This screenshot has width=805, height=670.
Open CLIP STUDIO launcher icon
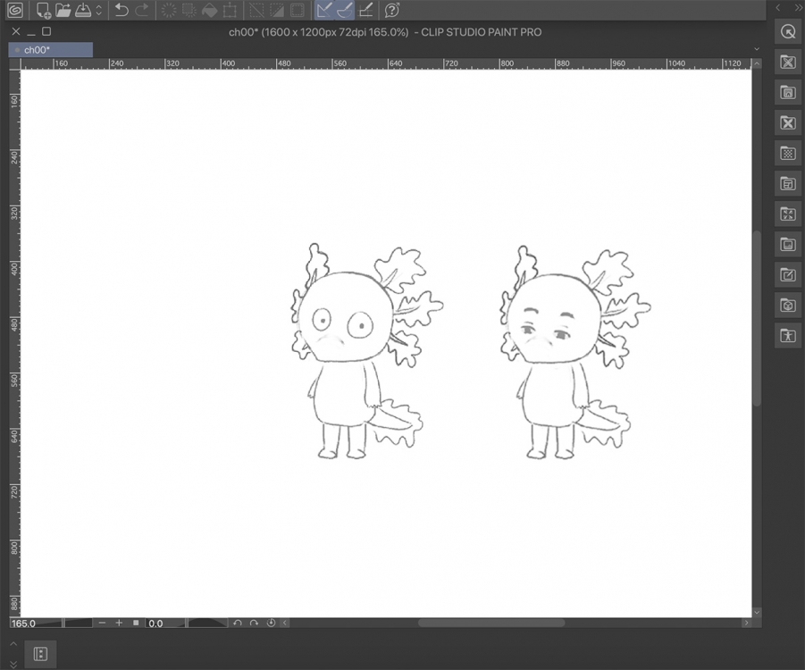point(15,10)
